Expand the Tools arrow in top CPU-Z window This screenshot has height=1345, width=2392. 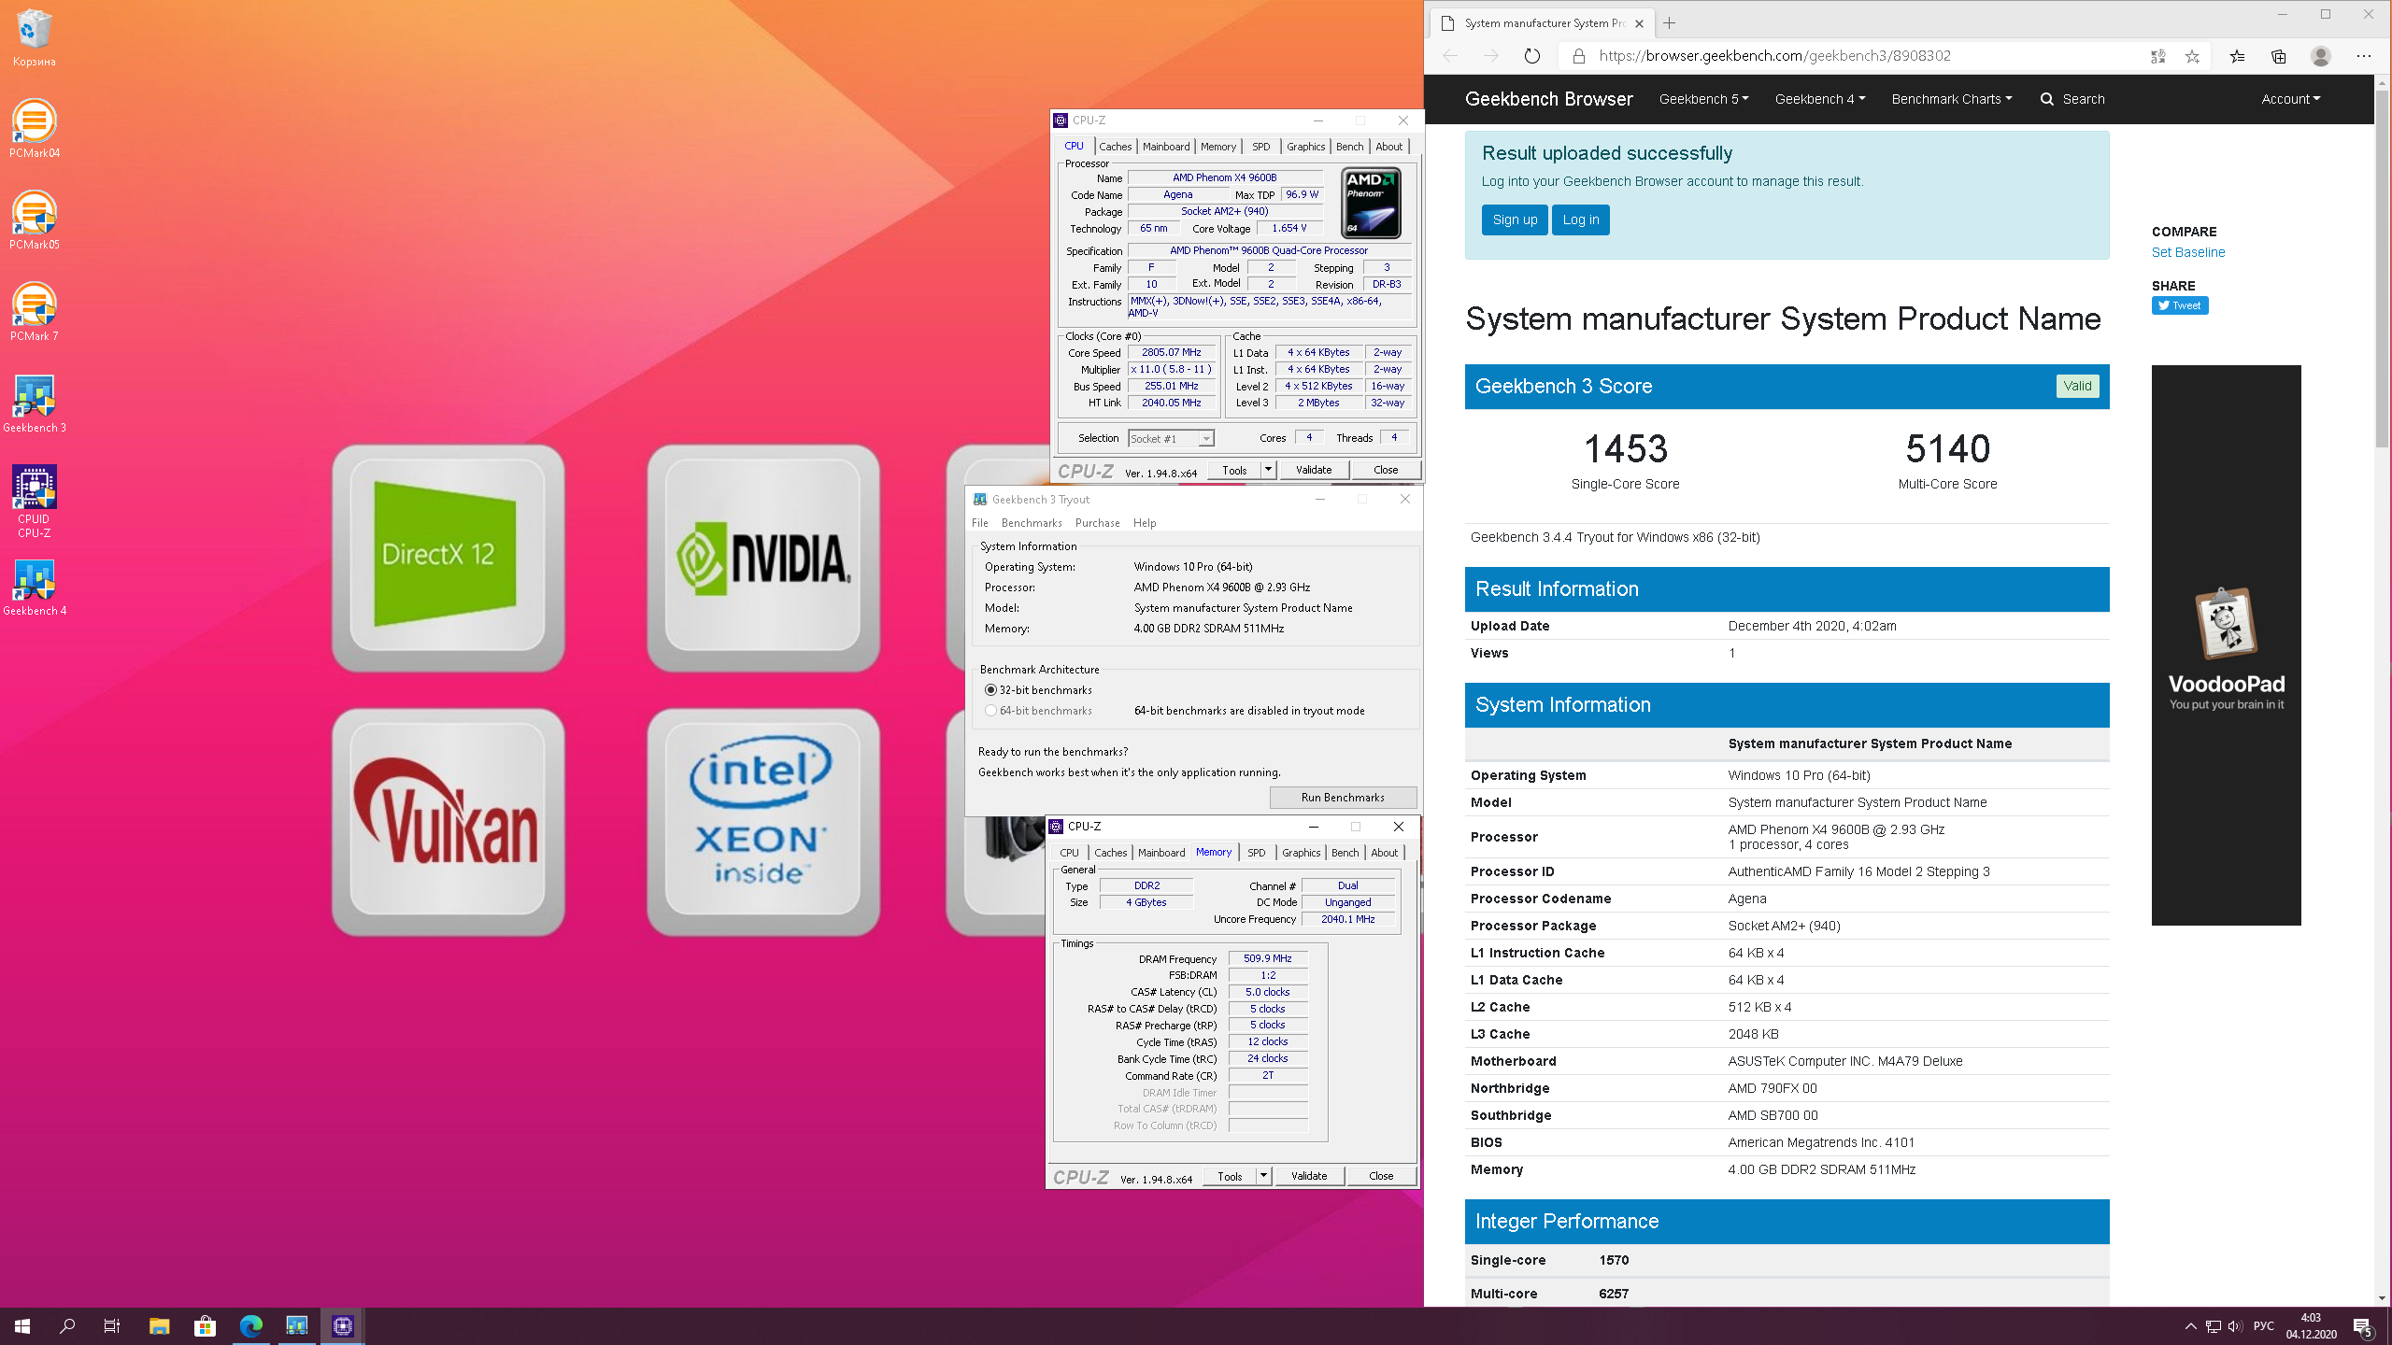pyautogui.click(x=1268, y=470)
